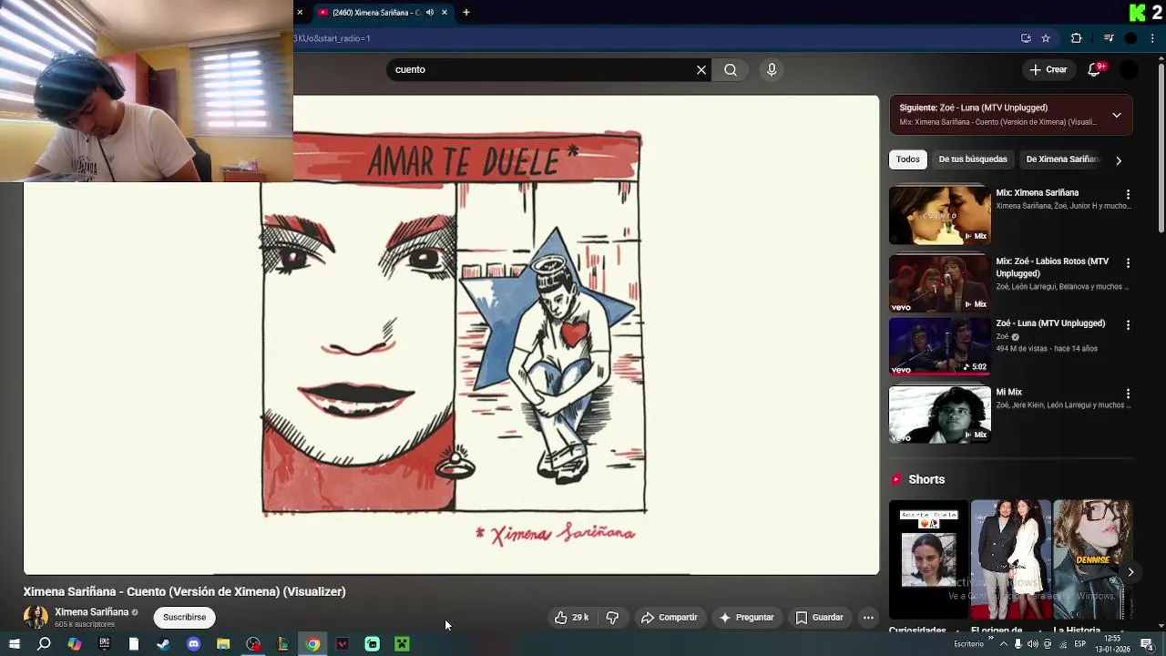
Task: Select the 'De tus búsquedas' chip
Action: point(973,159)
